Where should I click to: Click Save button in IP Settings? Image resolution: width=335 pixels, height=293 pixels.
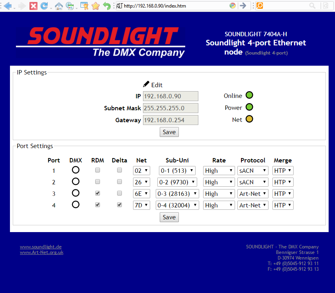click(169, 132)
